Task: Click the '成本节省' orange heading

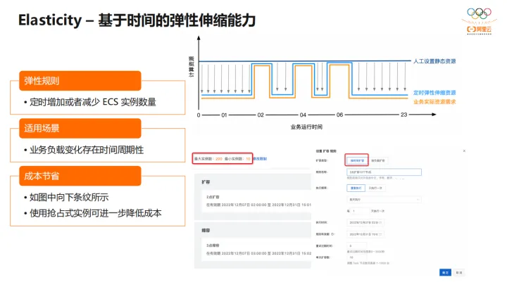Action: pyautogui.click(x=80, y=176)
